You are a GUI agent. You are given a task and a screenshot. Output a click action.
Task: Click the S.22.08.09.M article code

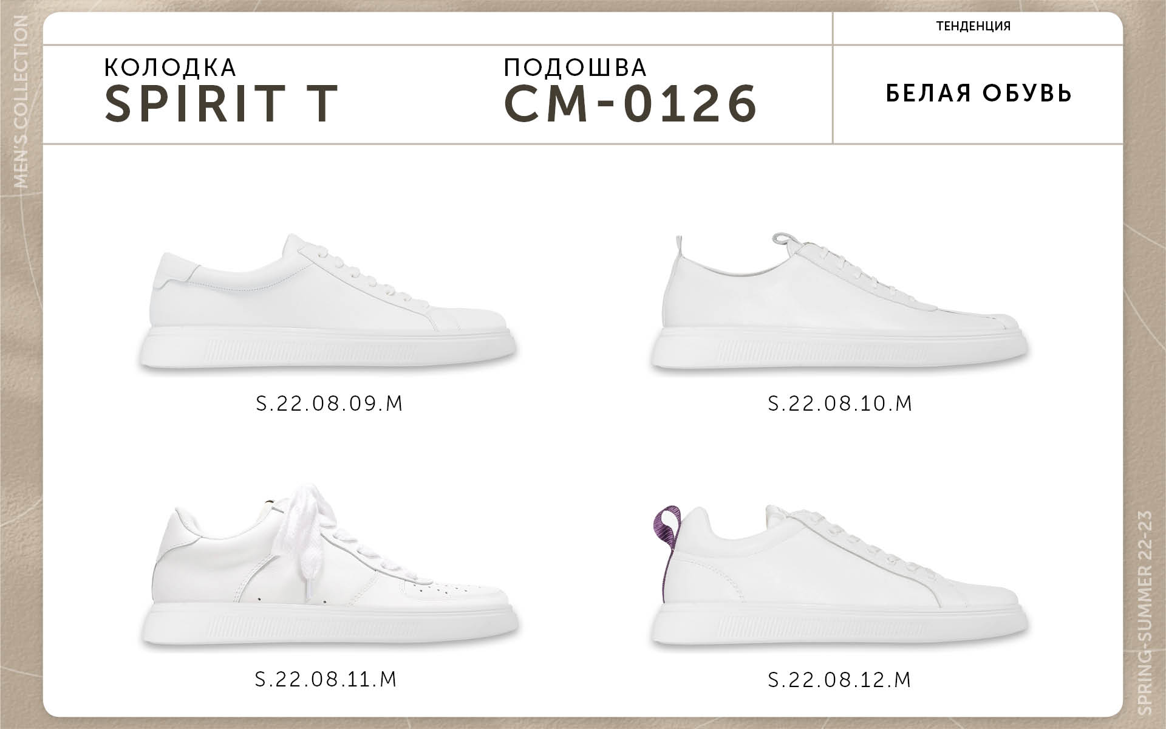[330, 403]
